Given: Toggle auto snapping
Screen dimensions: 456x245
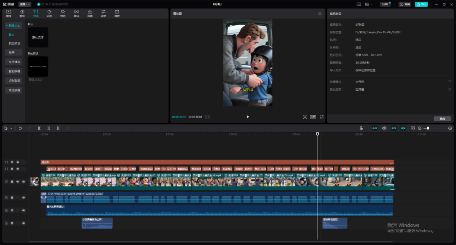Looking at the screenshot, I should tap(384, 128).
